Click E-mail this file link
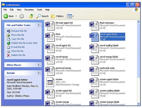The width and height of the screenshot is (142, 108). coord(18,47)
